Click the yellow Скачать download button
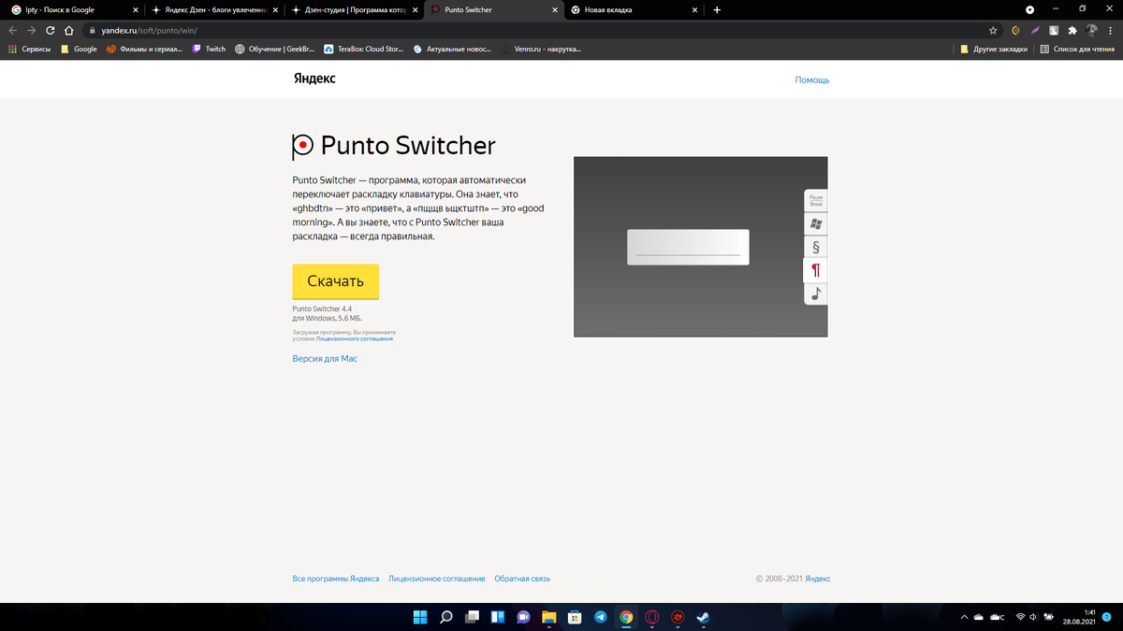Viewport: 1123px width, 631px height. [x=335, y=280]
